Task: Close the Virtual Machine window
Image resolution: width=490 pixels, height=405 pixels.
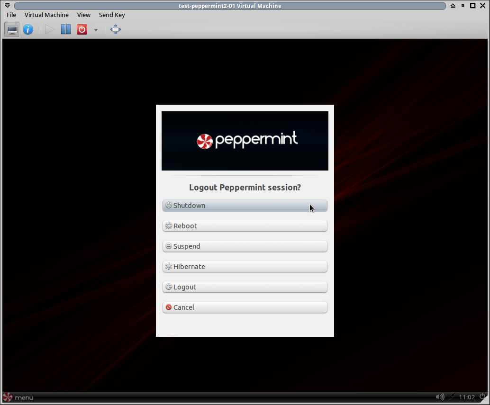Action: pyautogui.click(x=483, y=6)
